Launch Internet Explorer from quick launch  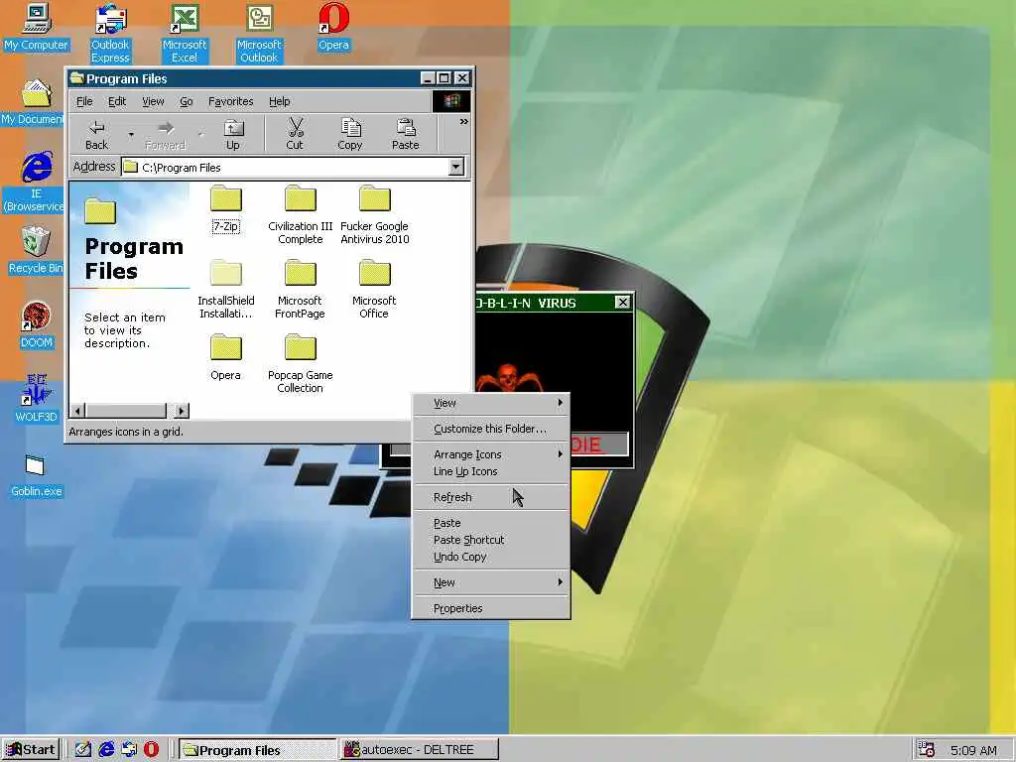tap(106, 750)
